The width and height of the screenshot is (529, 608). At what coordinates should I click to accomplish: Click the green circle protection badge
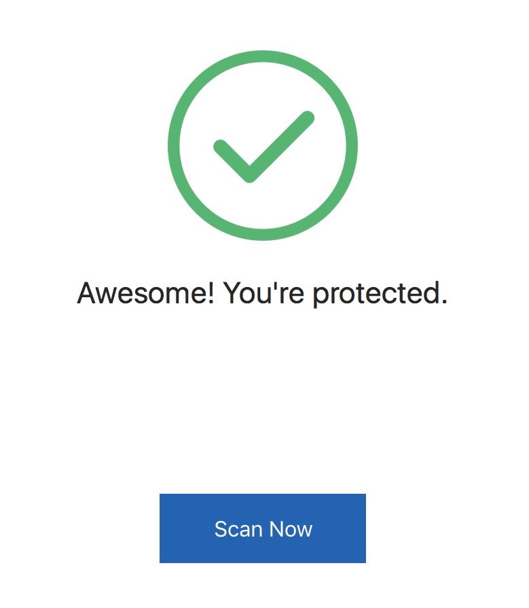pyautogui.click(x=263, y=146)
